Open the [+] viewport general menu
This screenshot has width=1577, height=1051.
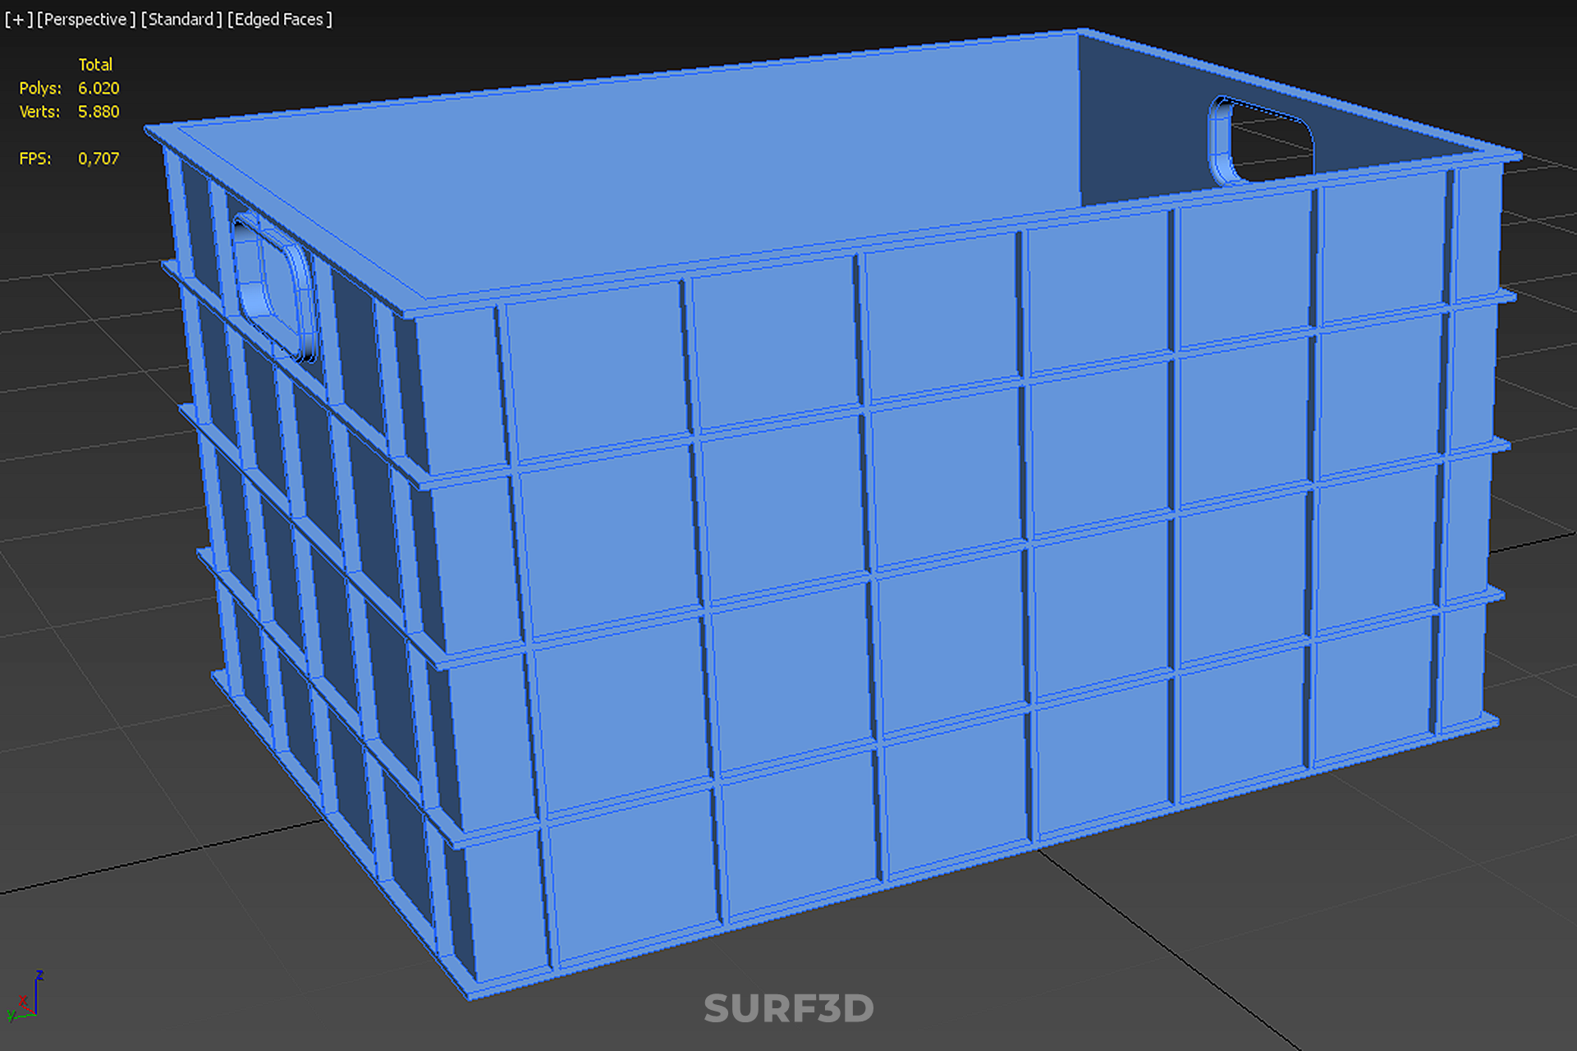click(x=18, y=19)
